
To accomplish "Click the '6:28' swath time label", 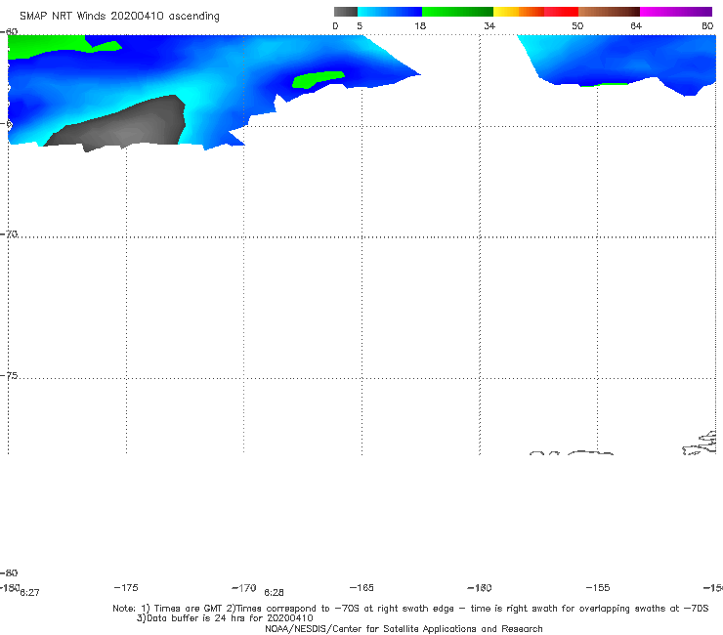I will point(274,593).
